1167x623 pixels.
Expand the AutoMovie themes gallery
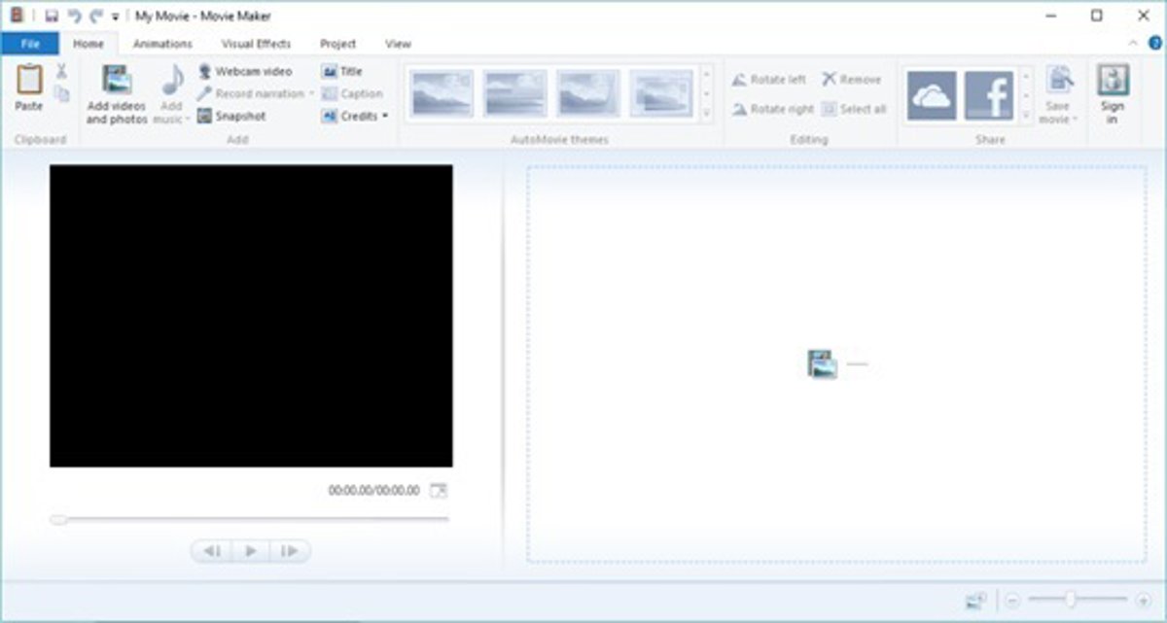click(706, 116)
